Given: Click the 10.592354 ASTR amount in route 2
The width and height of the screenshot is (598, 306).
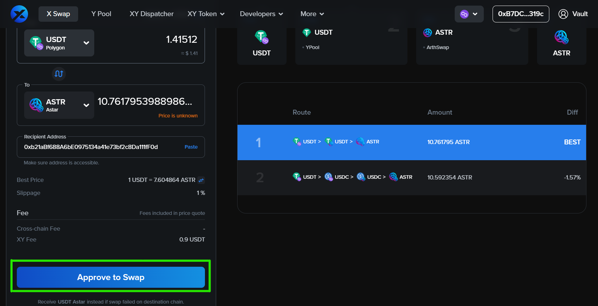Looking at the screenshot, I should (449, 177).
